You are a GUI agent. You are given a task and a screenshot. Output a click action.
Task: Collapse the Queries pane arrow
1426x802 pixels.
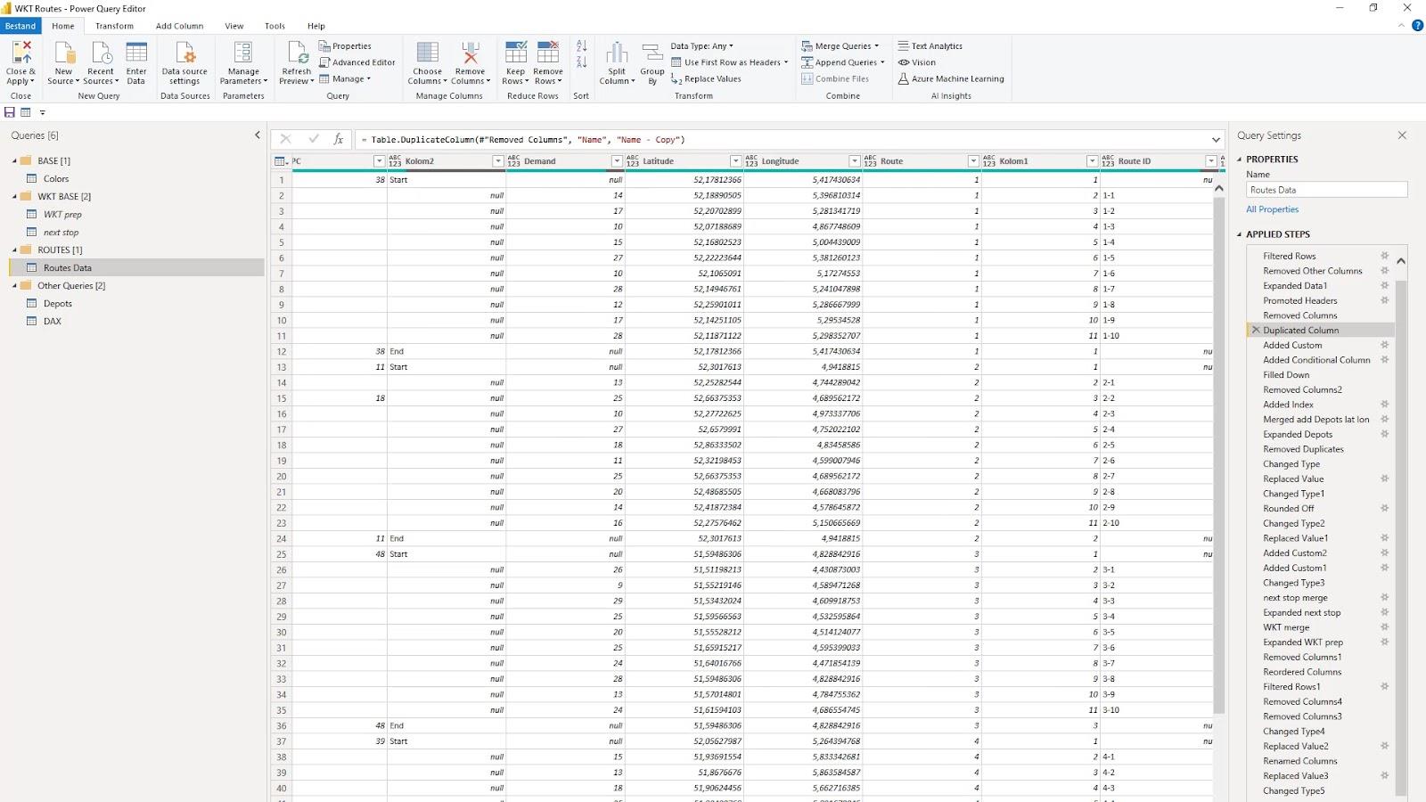click(258, 135)
